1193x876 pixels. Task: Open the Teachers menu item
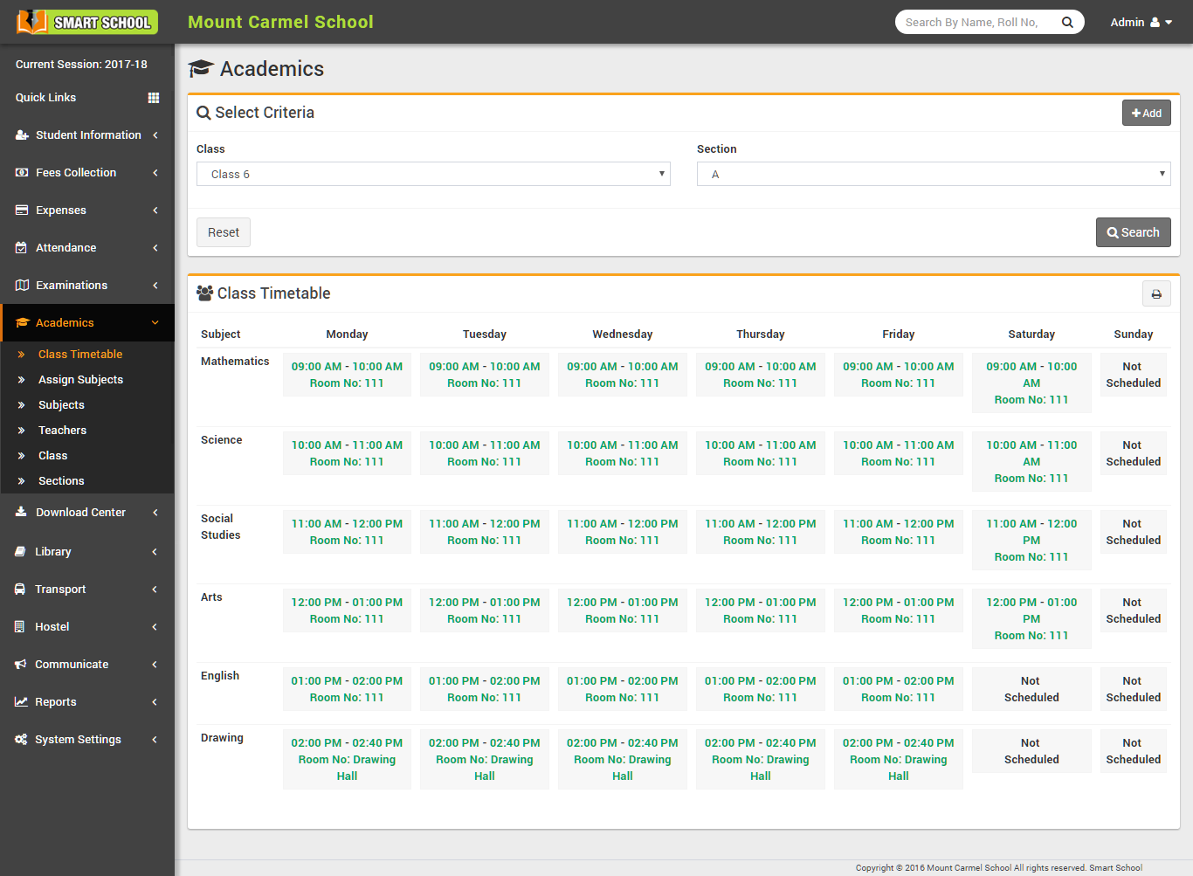coord(63,430)
